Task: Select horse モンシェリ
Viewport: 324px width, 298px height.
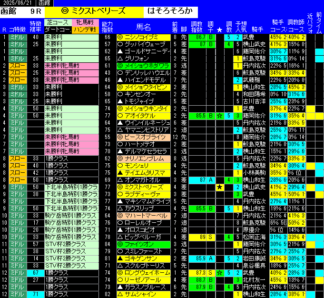Action: click(144, 166)
